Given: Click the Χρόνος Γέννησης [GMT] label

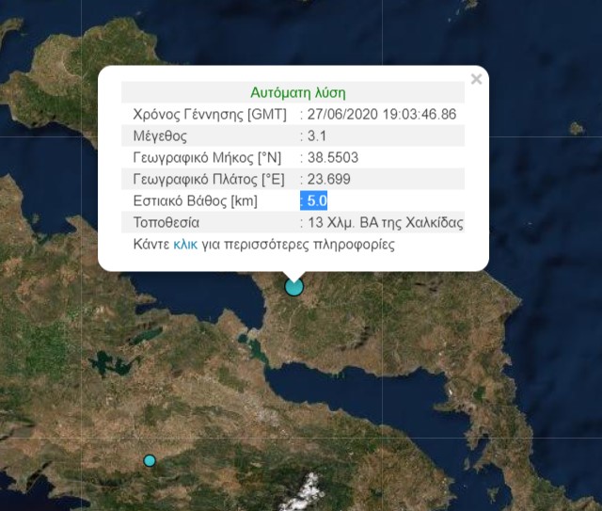Looking at the screenshot, I should [x=203, y=114].
